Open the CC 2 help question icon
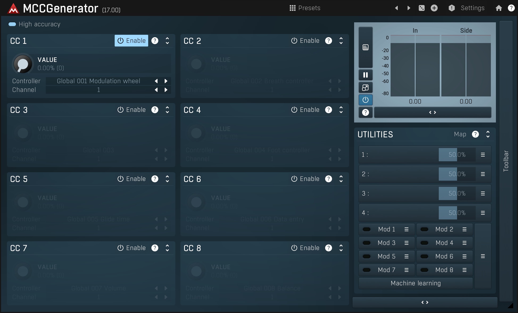The height and width of the screenshot is (313, 518). click(x=329, y=41)
